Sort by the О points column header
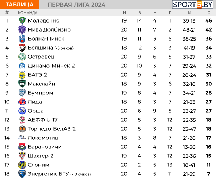Image resolution: width=216 pixels, height=181 pixels. point(209,13)
